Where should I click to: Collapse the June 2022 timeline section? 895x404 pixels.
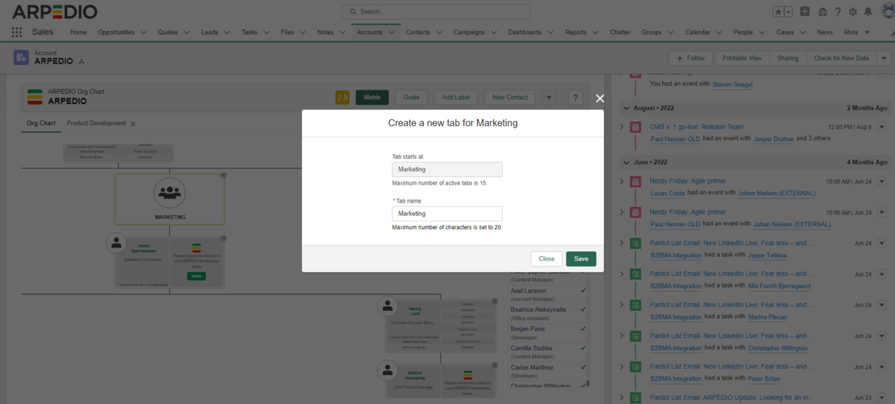click(626, 163)
